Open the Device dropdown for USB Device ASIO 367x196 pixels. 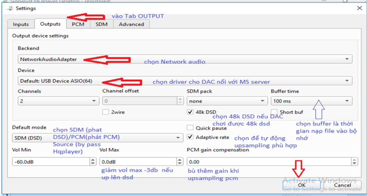[185, 81]
